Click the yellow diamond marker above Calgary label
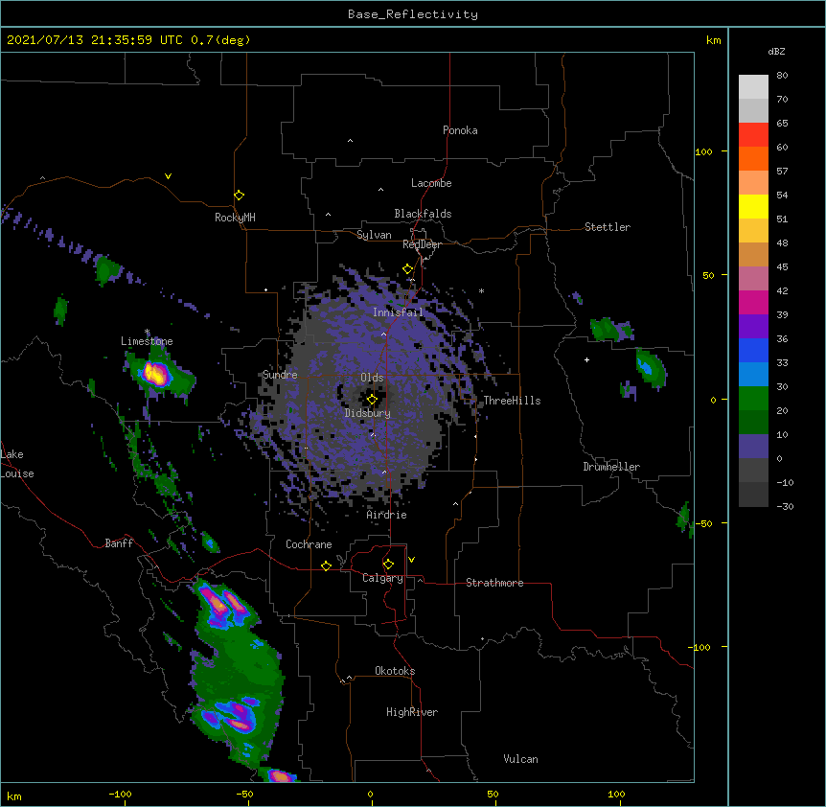Screen dimensions: 826x807 (388, 565)
